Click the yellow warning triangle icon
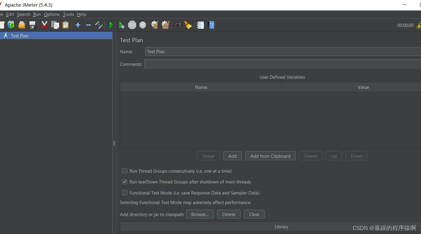Image resolution: width=421 pixels, height=234 pixels. click(x=418, y=25)
